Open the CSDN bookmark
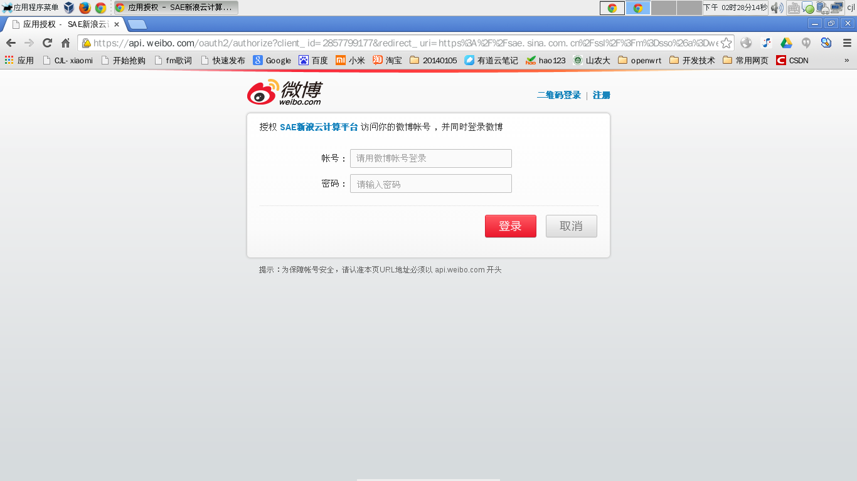 pos(792,60)
